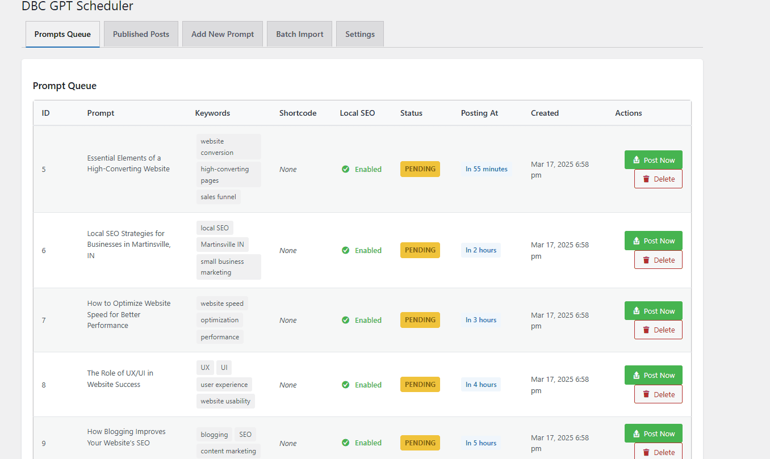
Task: Click upload icon in Post Now for prompt 5
Action: (x=636, y=160)
